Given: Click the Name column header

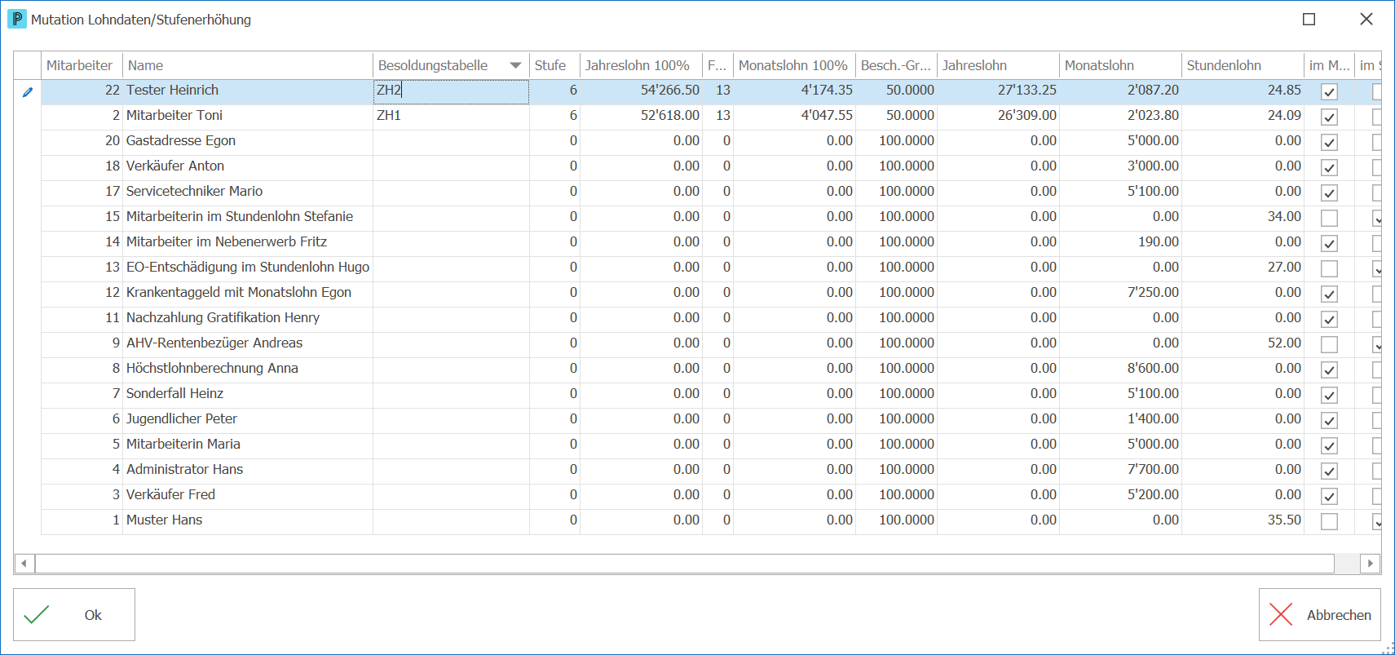Looking at the screenshot, I should click(x=248, y=65).
